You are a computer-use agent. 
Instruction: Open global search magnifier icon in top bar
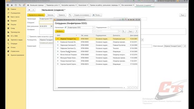[20, 5]
